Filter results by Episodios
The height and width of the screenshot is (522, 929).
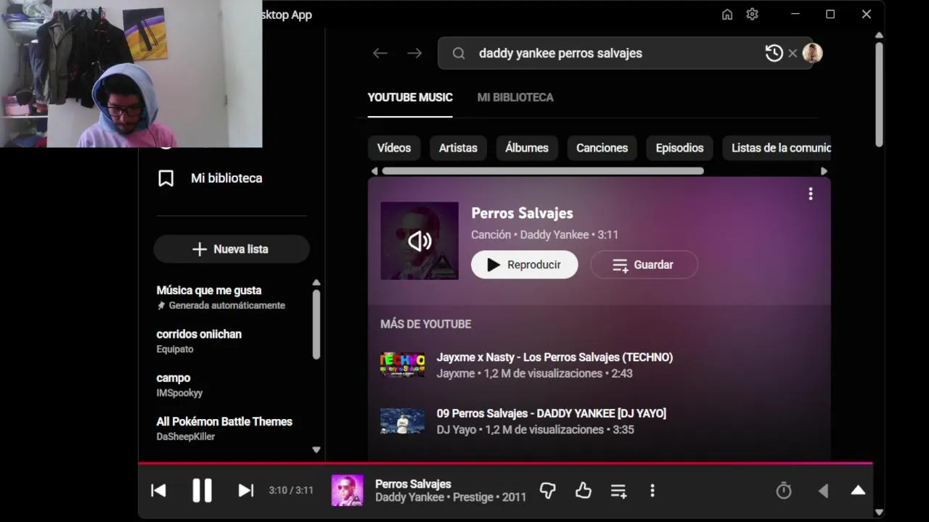(679, 148)
